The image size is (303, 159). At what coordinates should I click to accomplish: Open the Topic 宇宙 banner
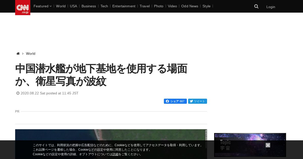click(250, 145)
